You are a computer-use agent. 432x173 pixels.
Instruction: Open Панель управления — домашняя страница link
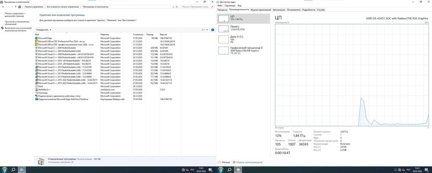(x=16, y=15)
